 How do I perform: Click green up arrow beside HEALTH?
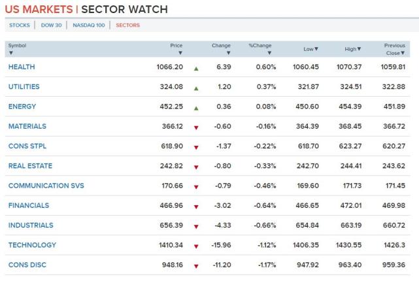pyautogui.click(x=196, y=67)
